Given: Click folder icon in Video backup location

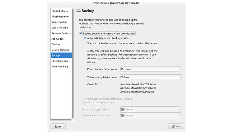Looking at the screenshot, I should [122, 115].
